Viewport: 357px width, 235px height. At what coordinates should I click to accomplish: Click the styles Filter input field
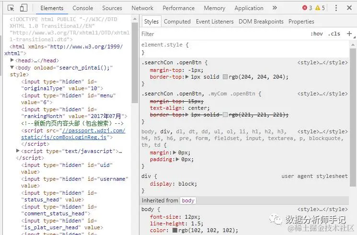[223, 34]
